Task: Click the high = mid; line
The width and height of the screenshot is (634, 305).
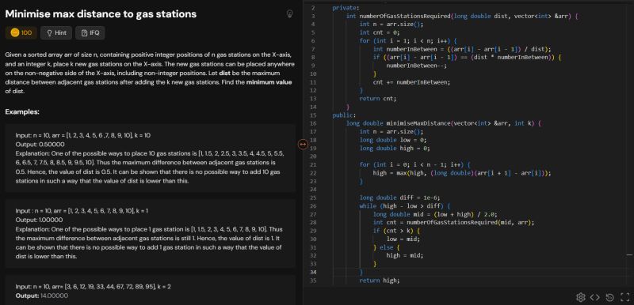Action: tap(405, 255)
